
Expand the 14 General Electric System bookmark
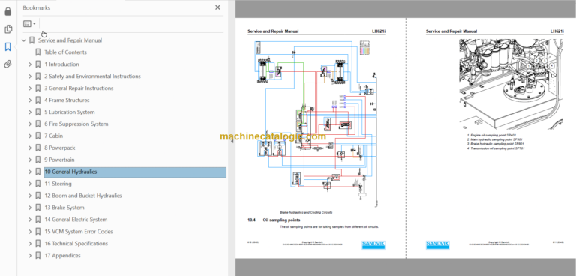coord(30,220)
